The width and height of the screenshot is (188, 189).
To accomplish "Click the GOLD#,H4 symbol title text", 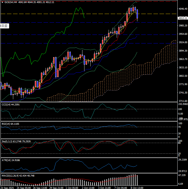I will [11, 2].
